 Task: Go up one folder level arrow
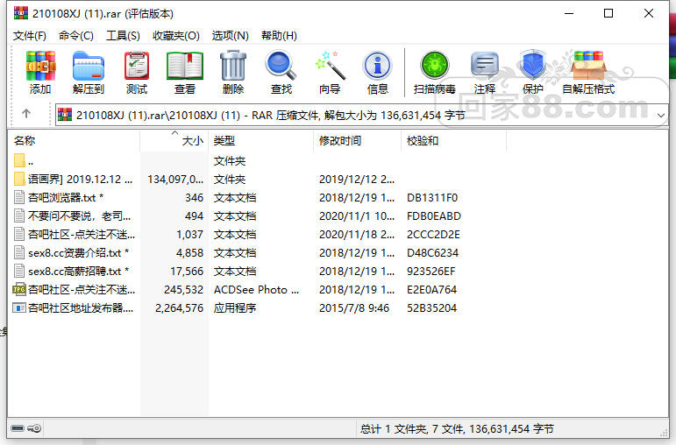click(x=26, y=114)
